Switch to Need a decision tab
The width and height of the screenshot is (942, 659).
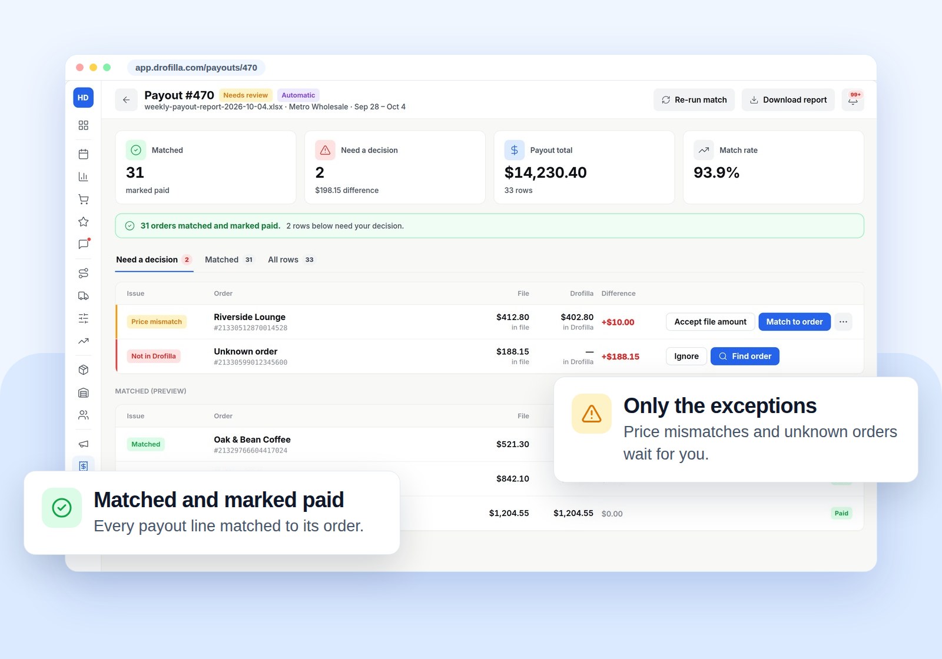tap(154, 259)
